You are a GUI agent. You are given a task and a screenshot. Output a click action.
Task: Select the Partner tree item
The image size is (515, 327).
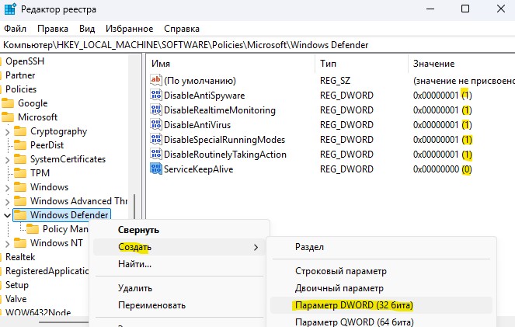tap(20, 75)
